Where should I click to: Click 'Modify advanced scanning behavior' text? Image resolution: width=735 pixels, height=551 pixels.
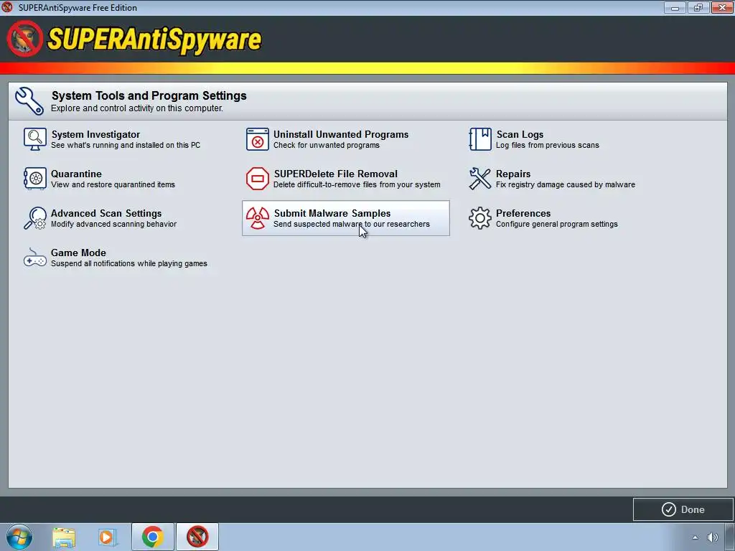[114, 224]
